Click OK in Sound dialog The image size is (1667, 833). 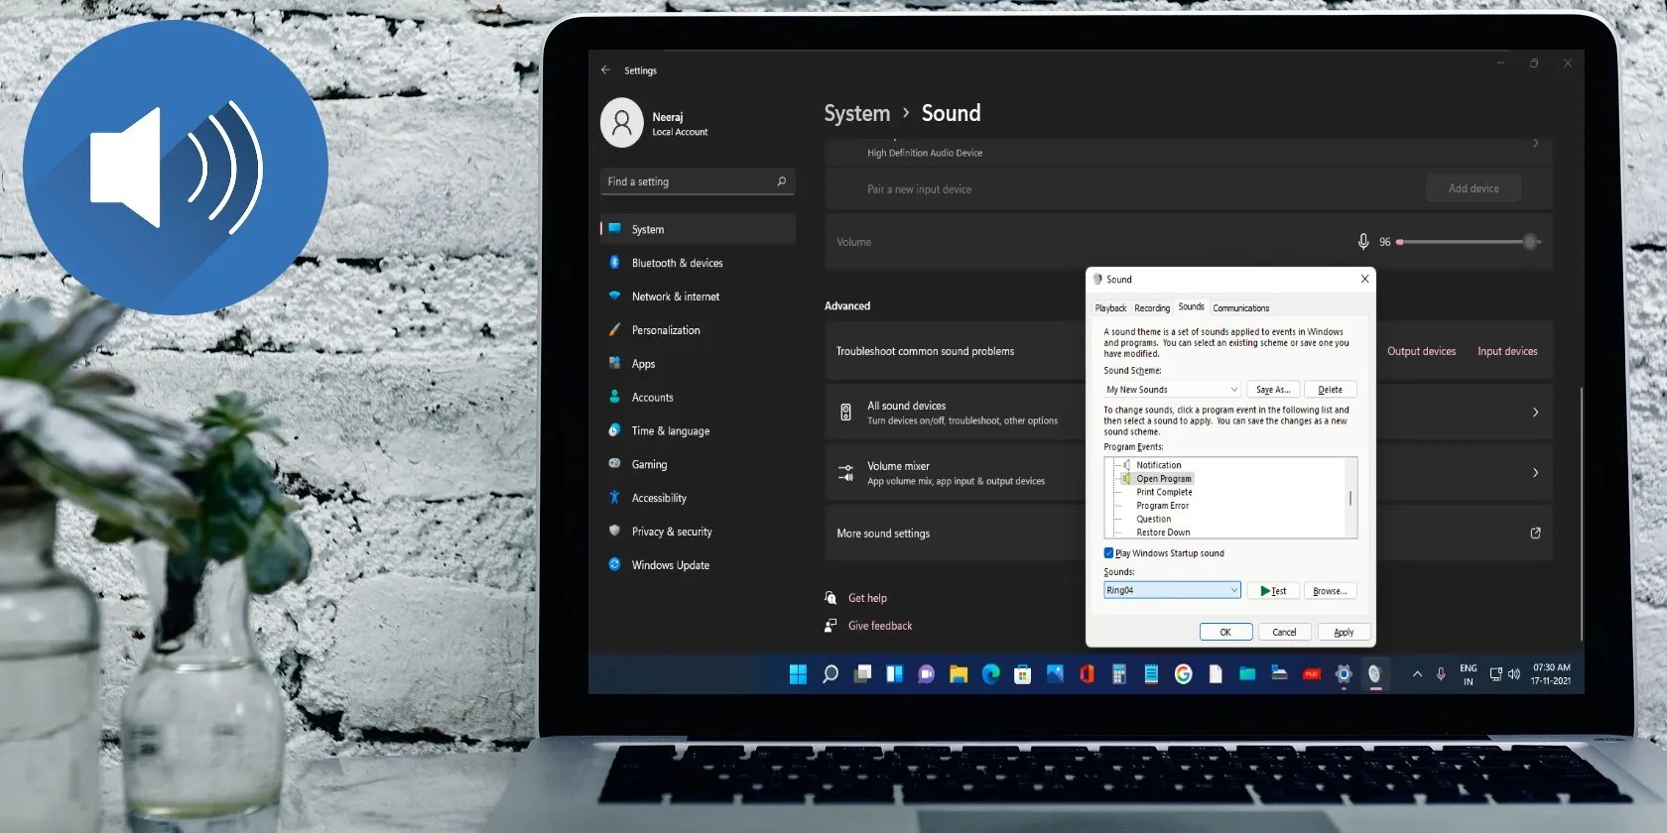point(1225,632)
